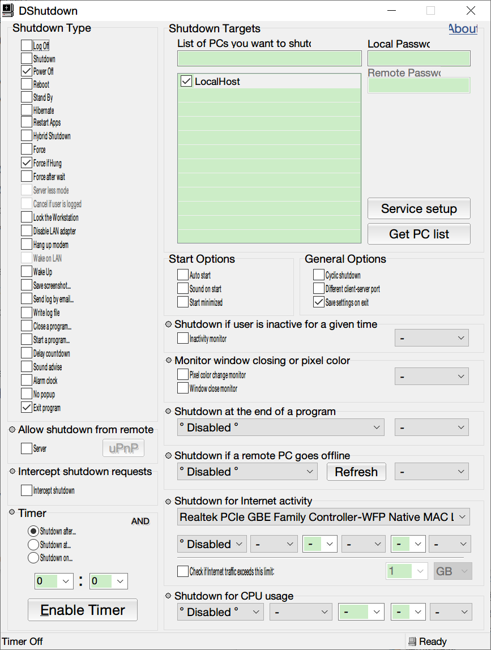Uncheck the LocalHost entry in PC list
Screen dimensions: 491x650
coord(186,82)
